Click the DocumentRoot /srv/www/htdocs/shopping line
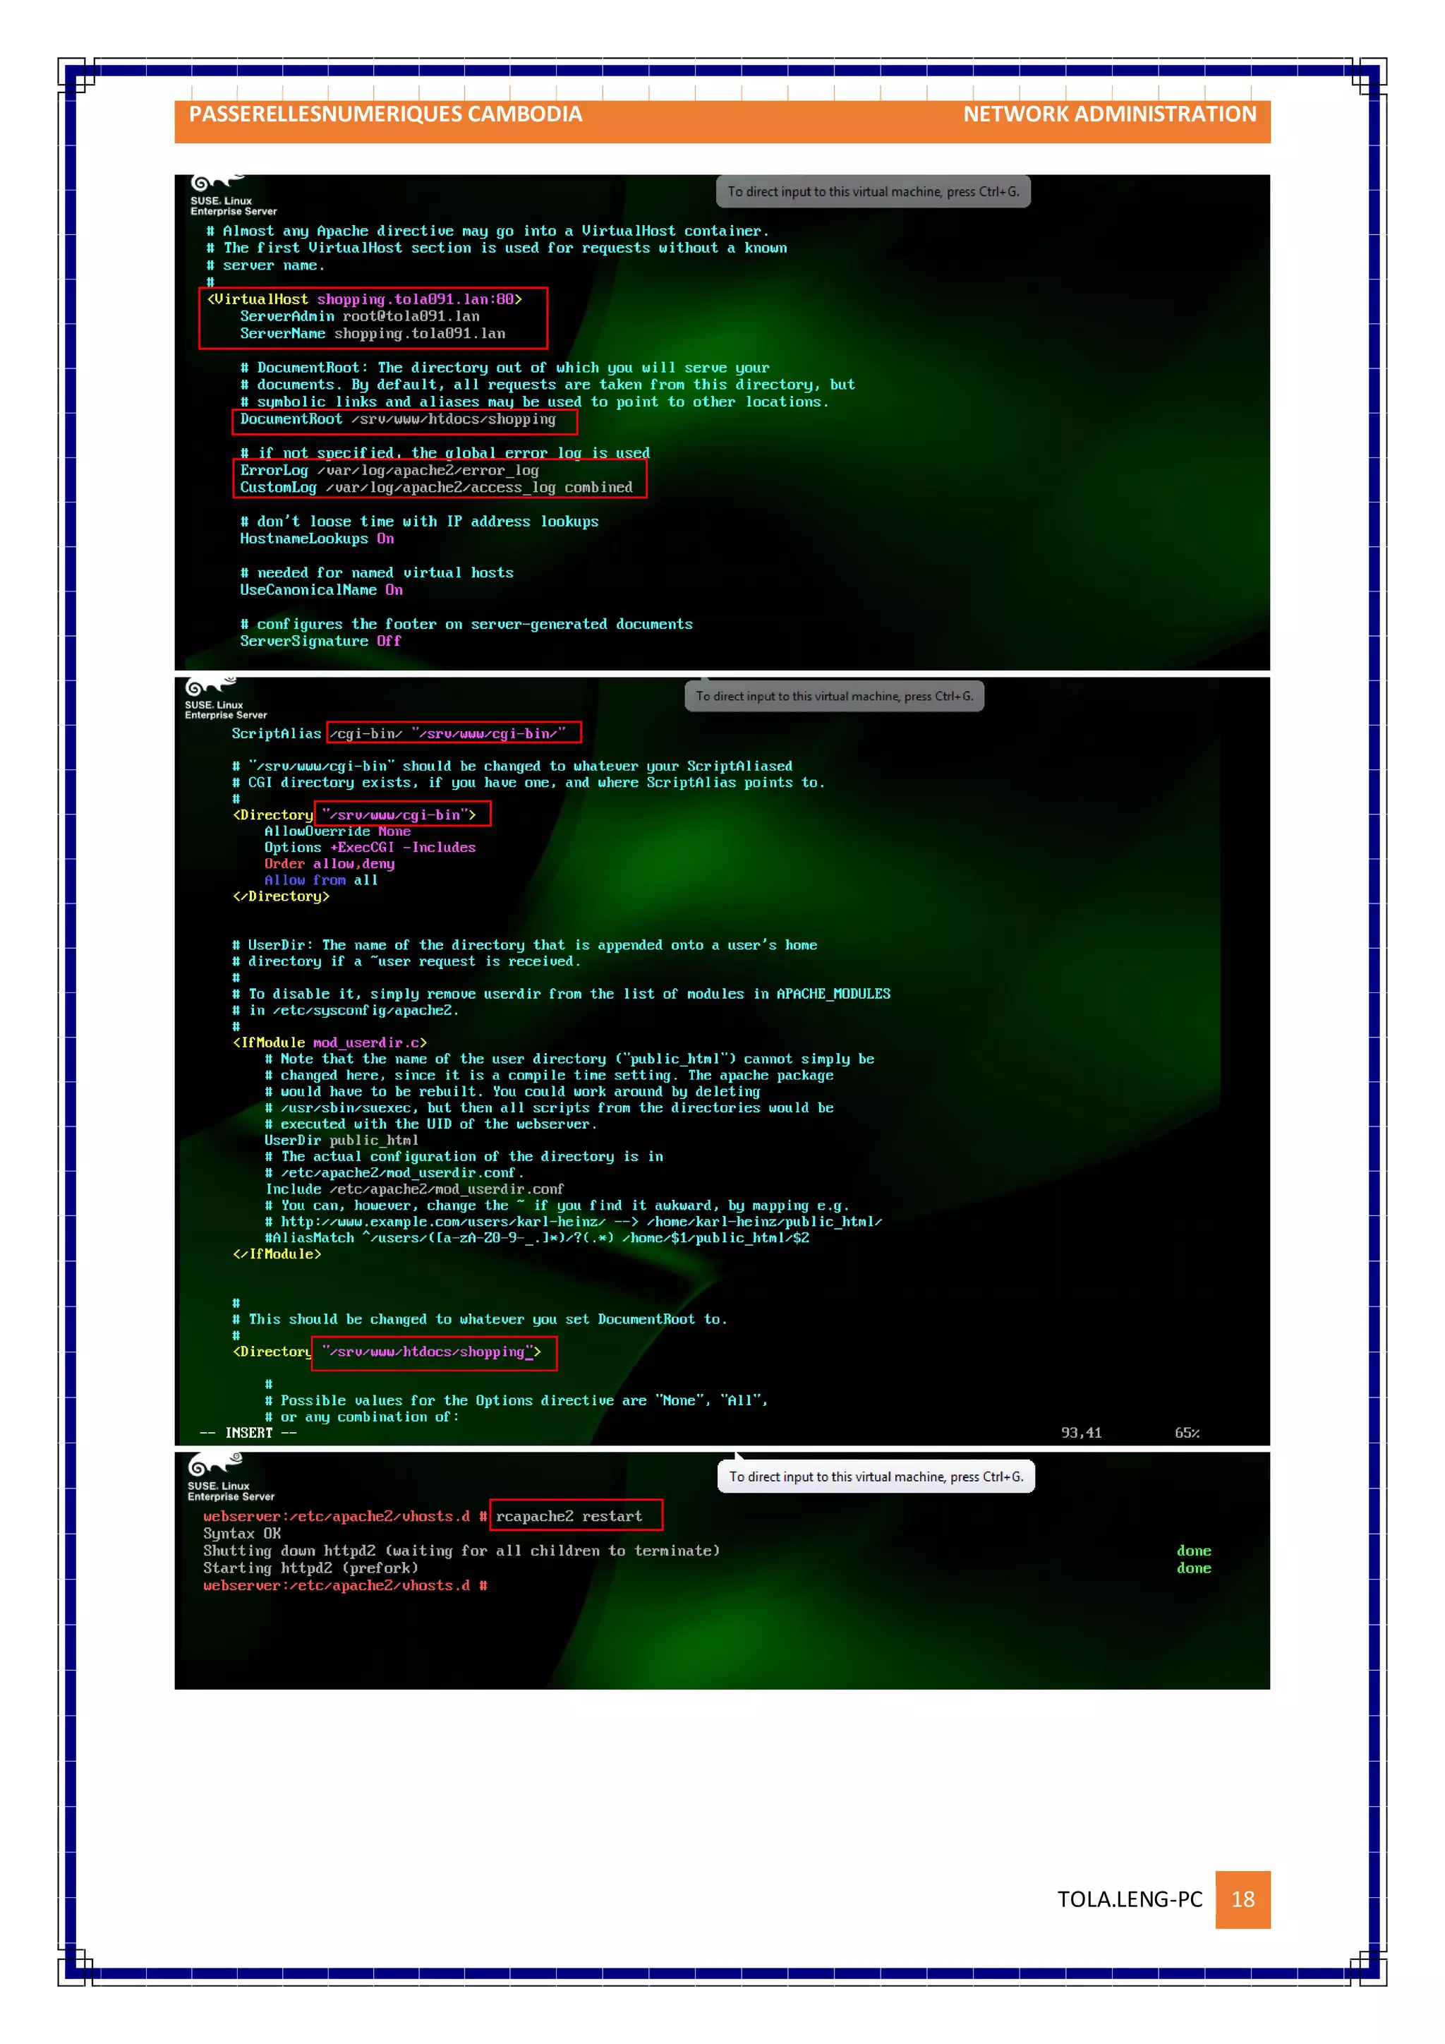Image resolution: width=1445 pixels, height=2044 pixels. (x=398, y=419)
